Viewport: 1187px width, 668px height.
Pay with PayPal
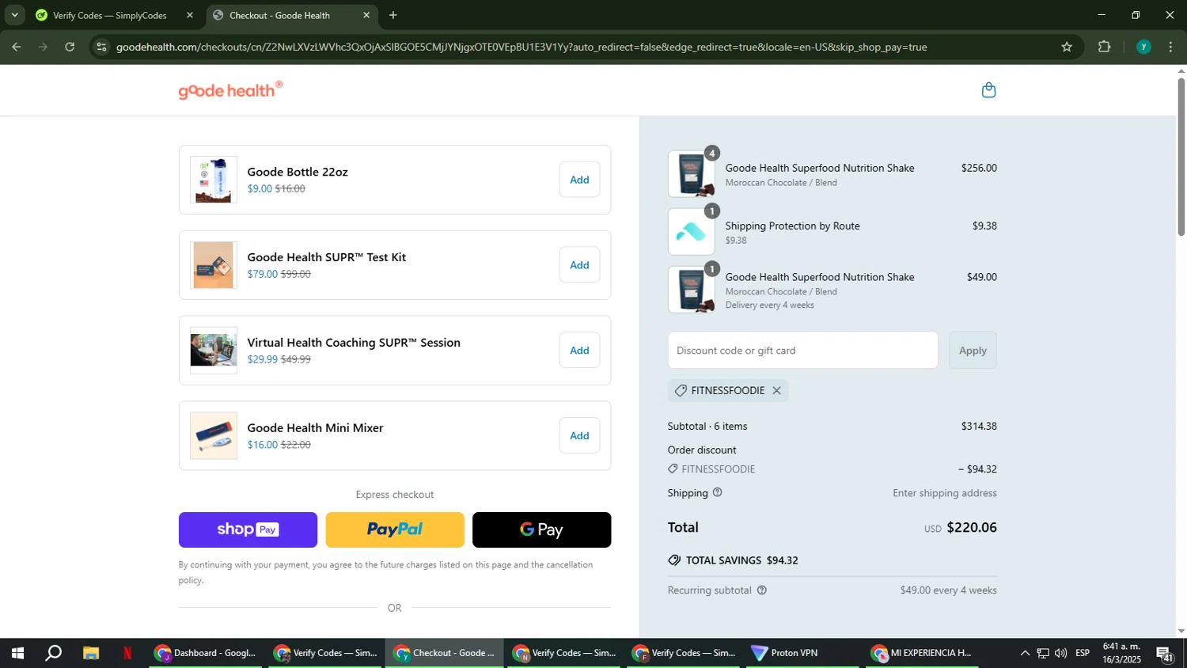coord(395,529)
